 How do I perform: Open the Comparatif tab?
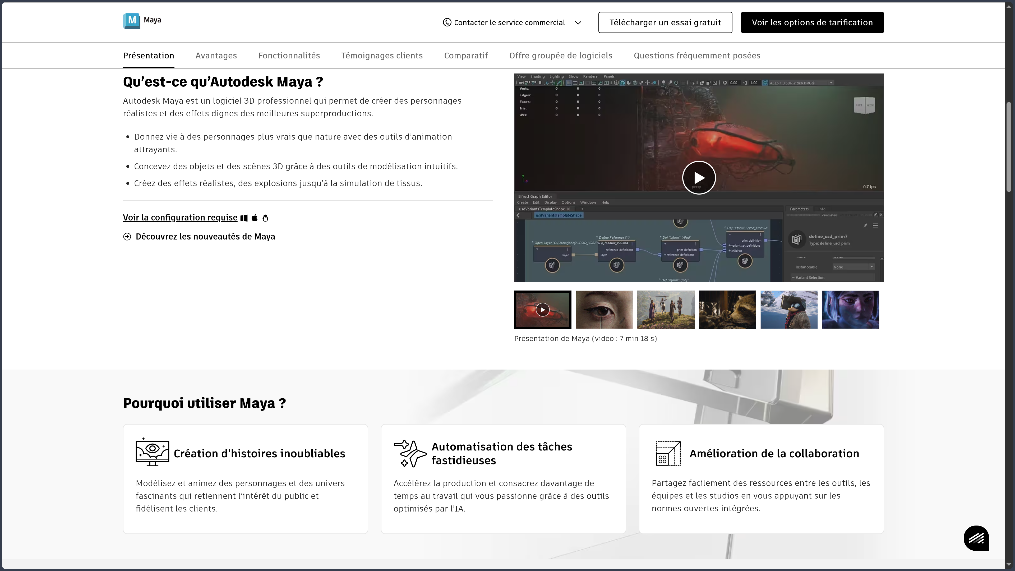pyautogui.click(x=466, y=56)
